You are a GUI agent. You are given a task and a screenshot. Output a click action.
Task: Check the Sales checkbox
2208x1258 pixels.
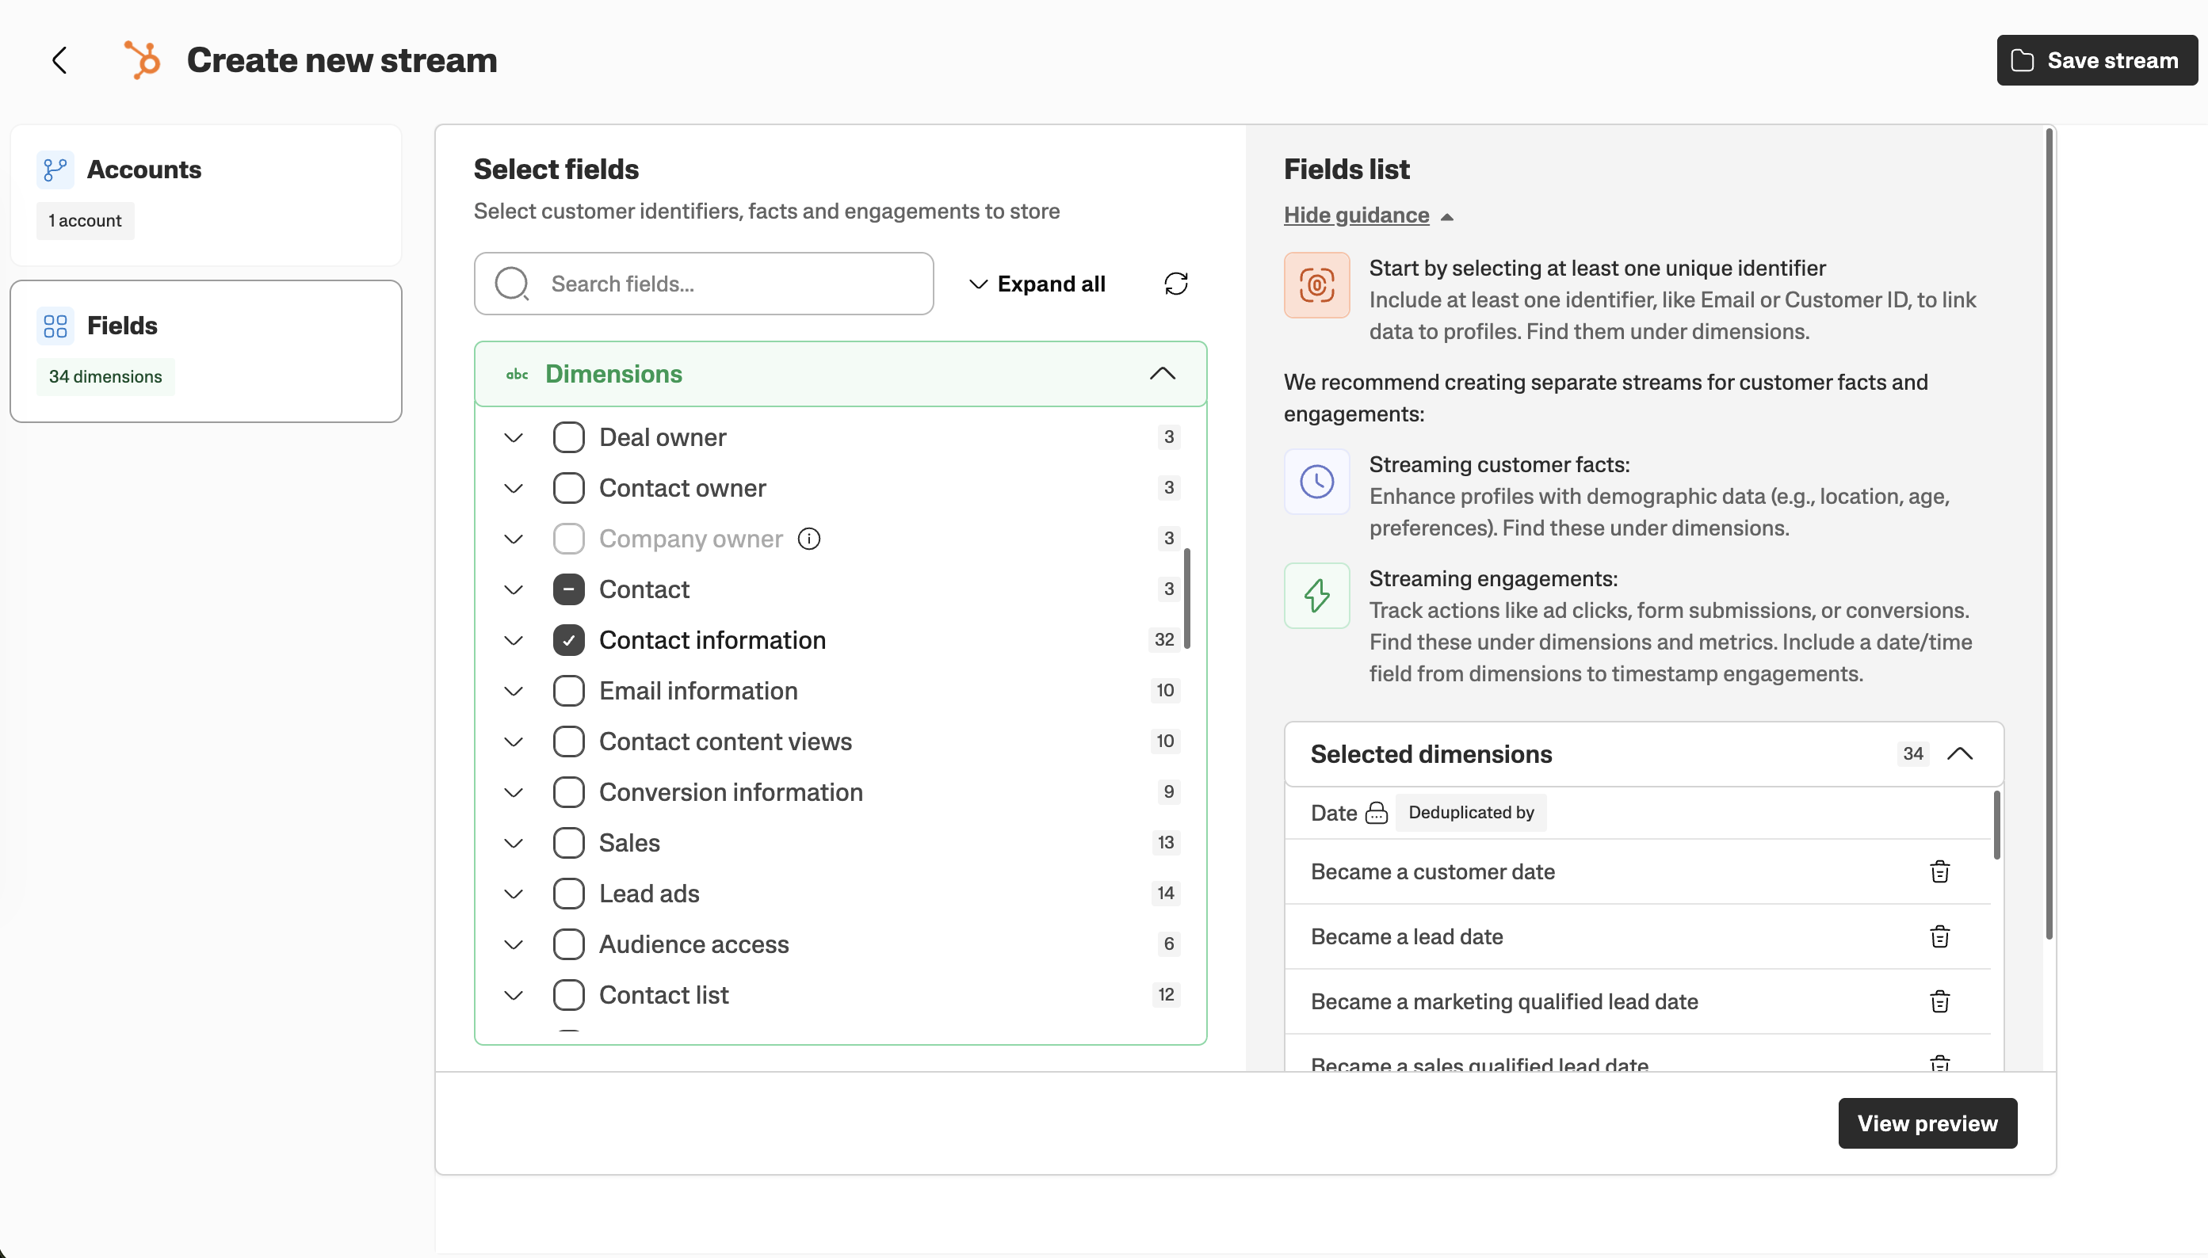tap(568, 842)
